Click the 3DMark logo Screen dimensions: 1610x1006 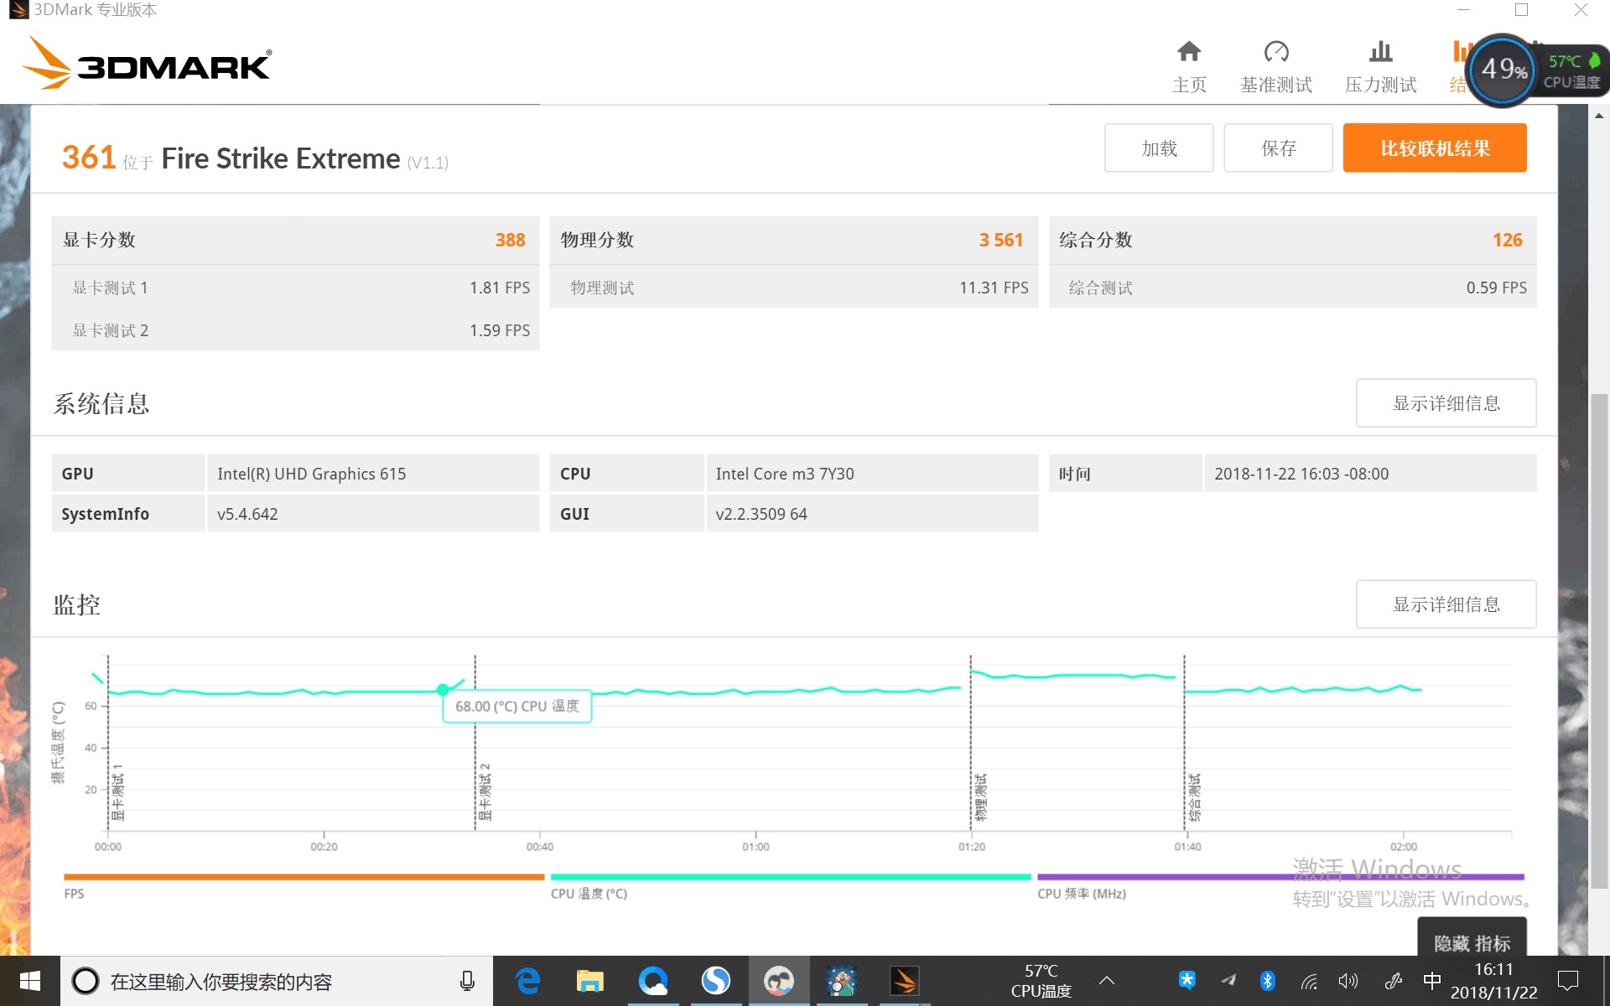tap(147, 64)
